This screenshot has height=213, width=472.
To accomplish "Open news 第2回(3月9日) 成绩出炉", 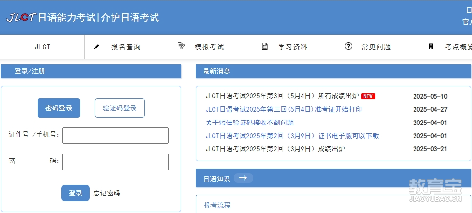I will click(275, 149).
